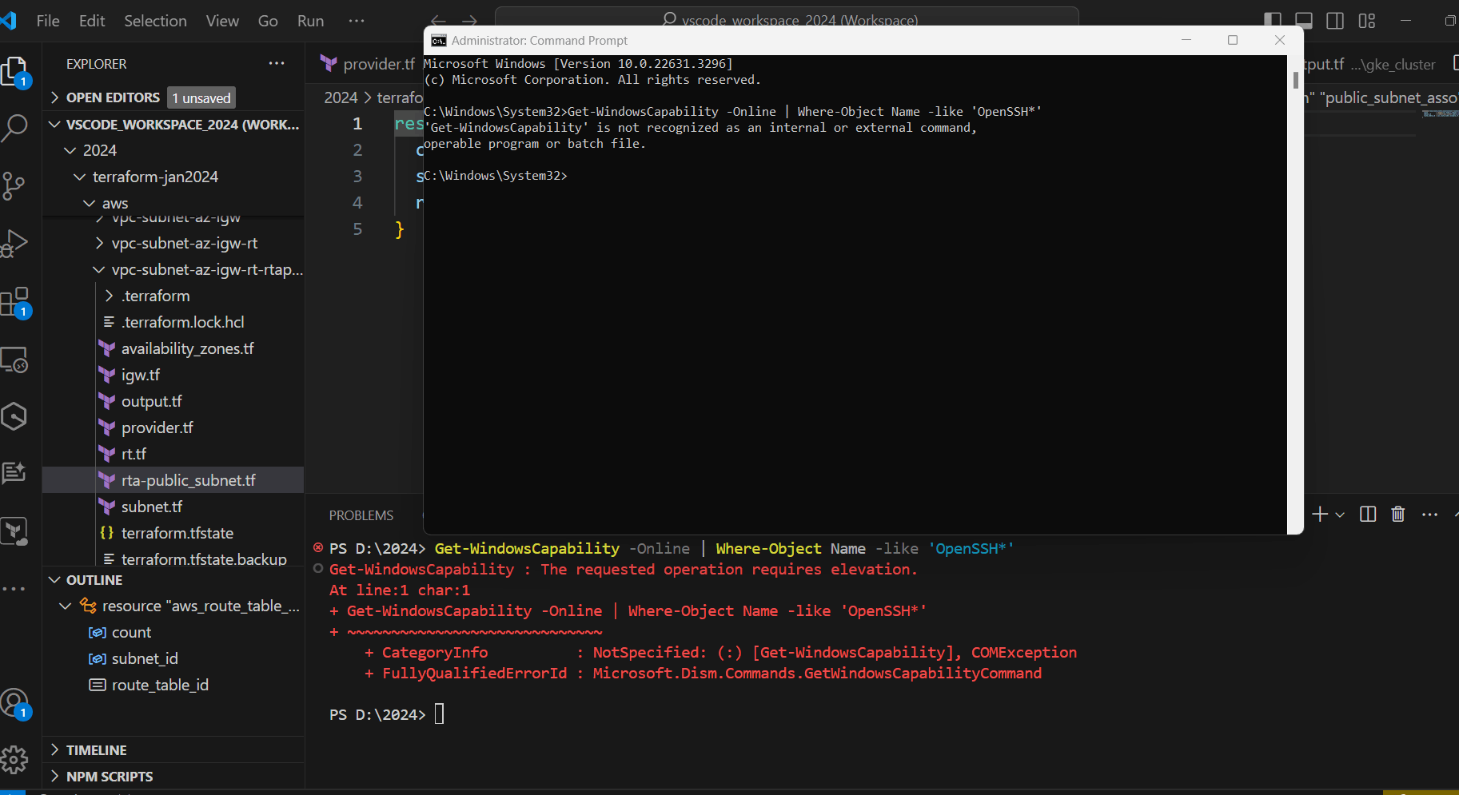1459x795 pixels.
Task: Click the Explorer more actions ellipsis
Action: click(277, 64)
